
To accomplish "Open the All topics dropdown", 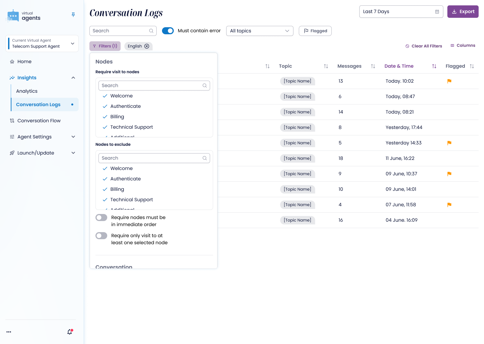I will (x=260, y=31).
